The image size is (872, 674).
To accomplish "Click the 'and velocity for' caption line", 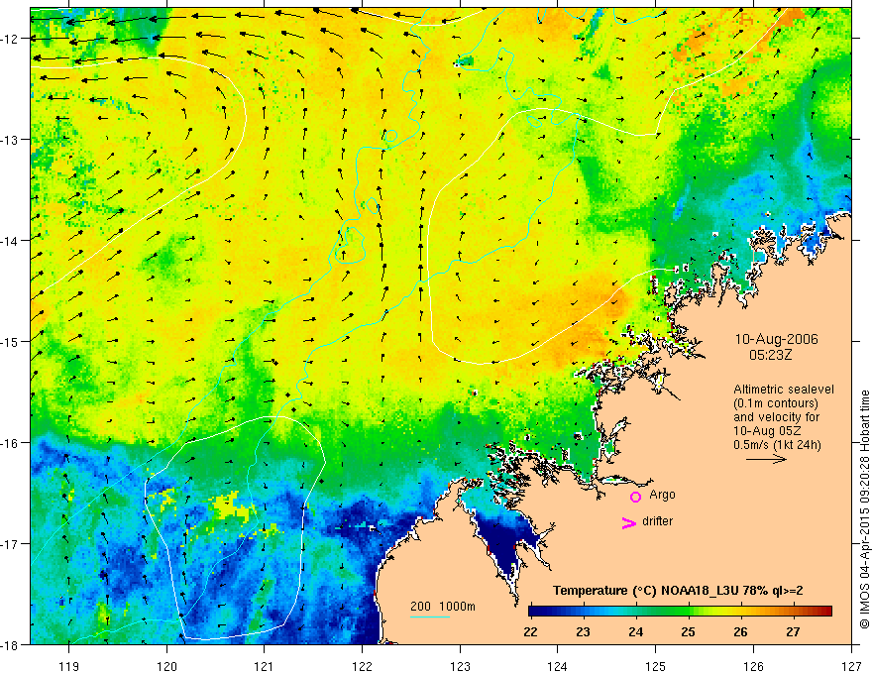I will (x=776, y=417).
